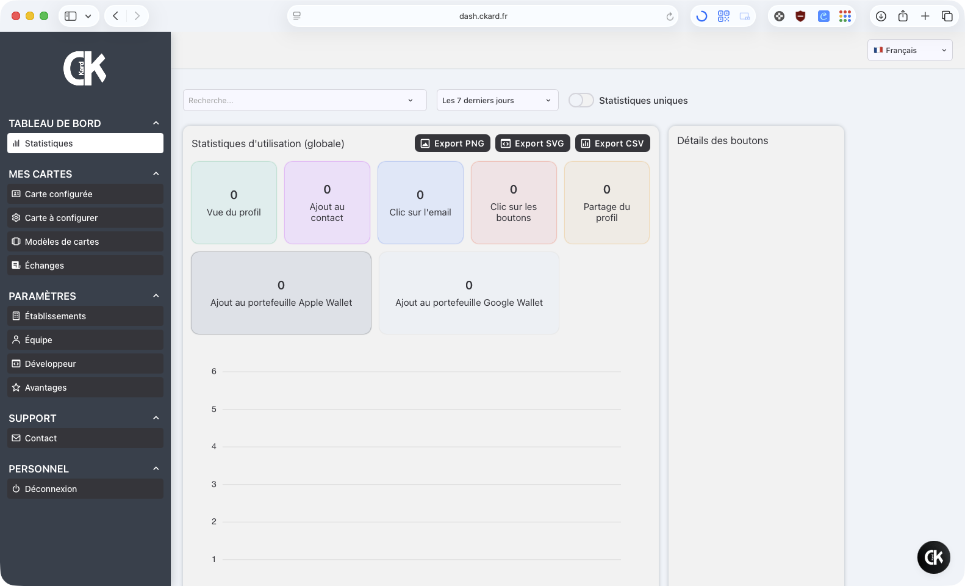Open the Établissements settings page

pos(85,316)
